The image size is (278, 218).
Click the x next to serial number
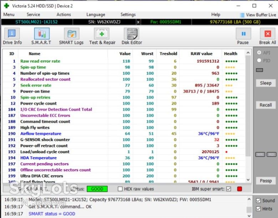pos(138,22)
